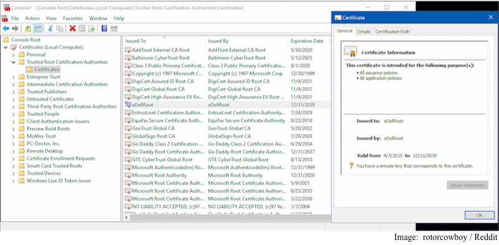This screenshot has width=499, height=245.
Task: Select the NO LIABILITY ACCEPTED certificate row
Action: coord(226,206)
